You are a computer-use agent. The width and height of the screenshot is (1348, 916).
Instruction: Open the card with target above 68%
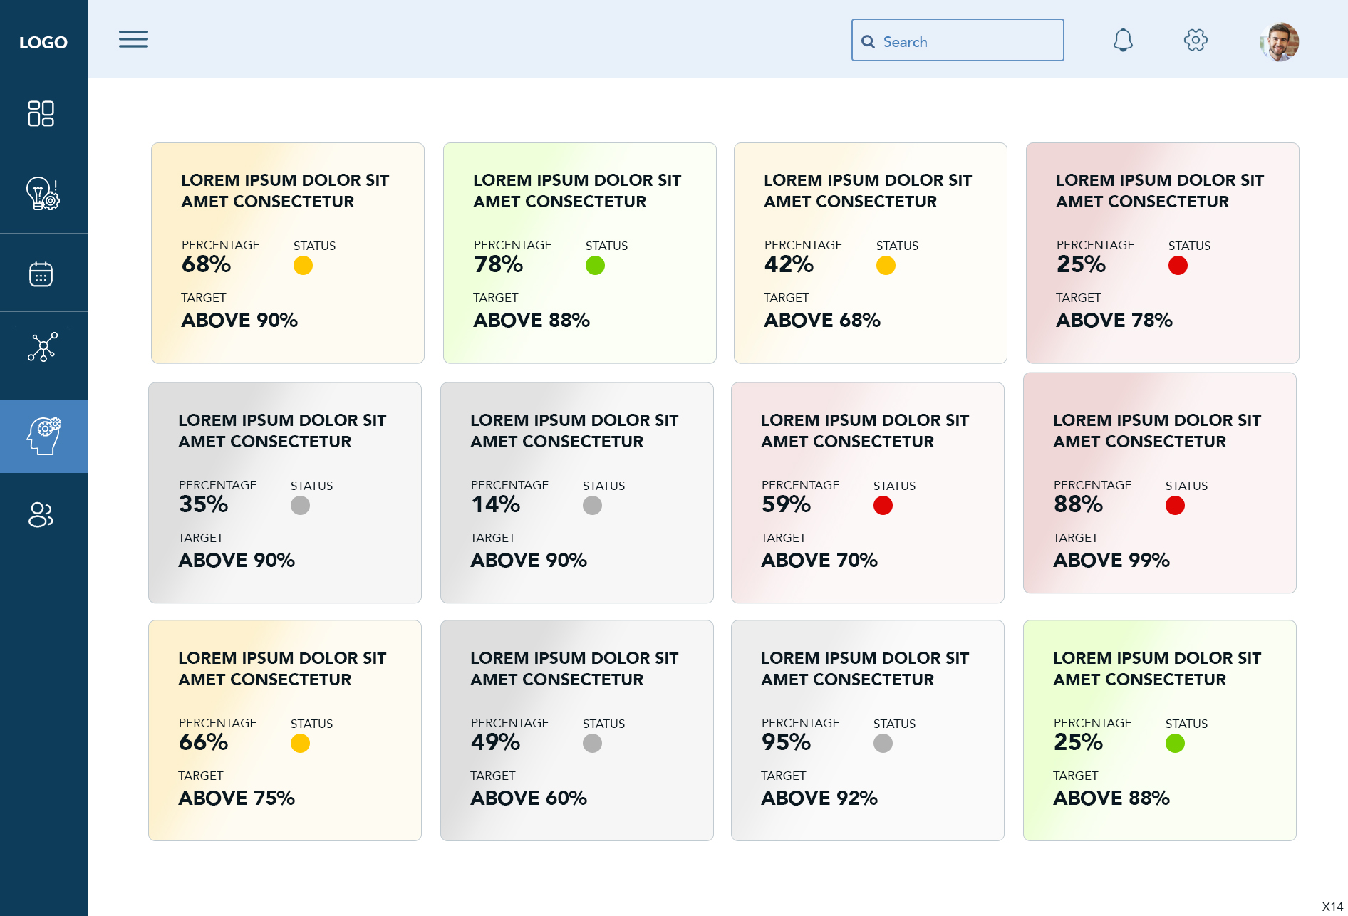(x=870, y=253)
